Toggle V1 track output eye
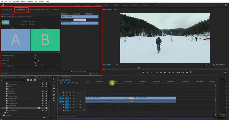Image resolution: width=229 pixels, height=120 pixels. click(74, 98)
